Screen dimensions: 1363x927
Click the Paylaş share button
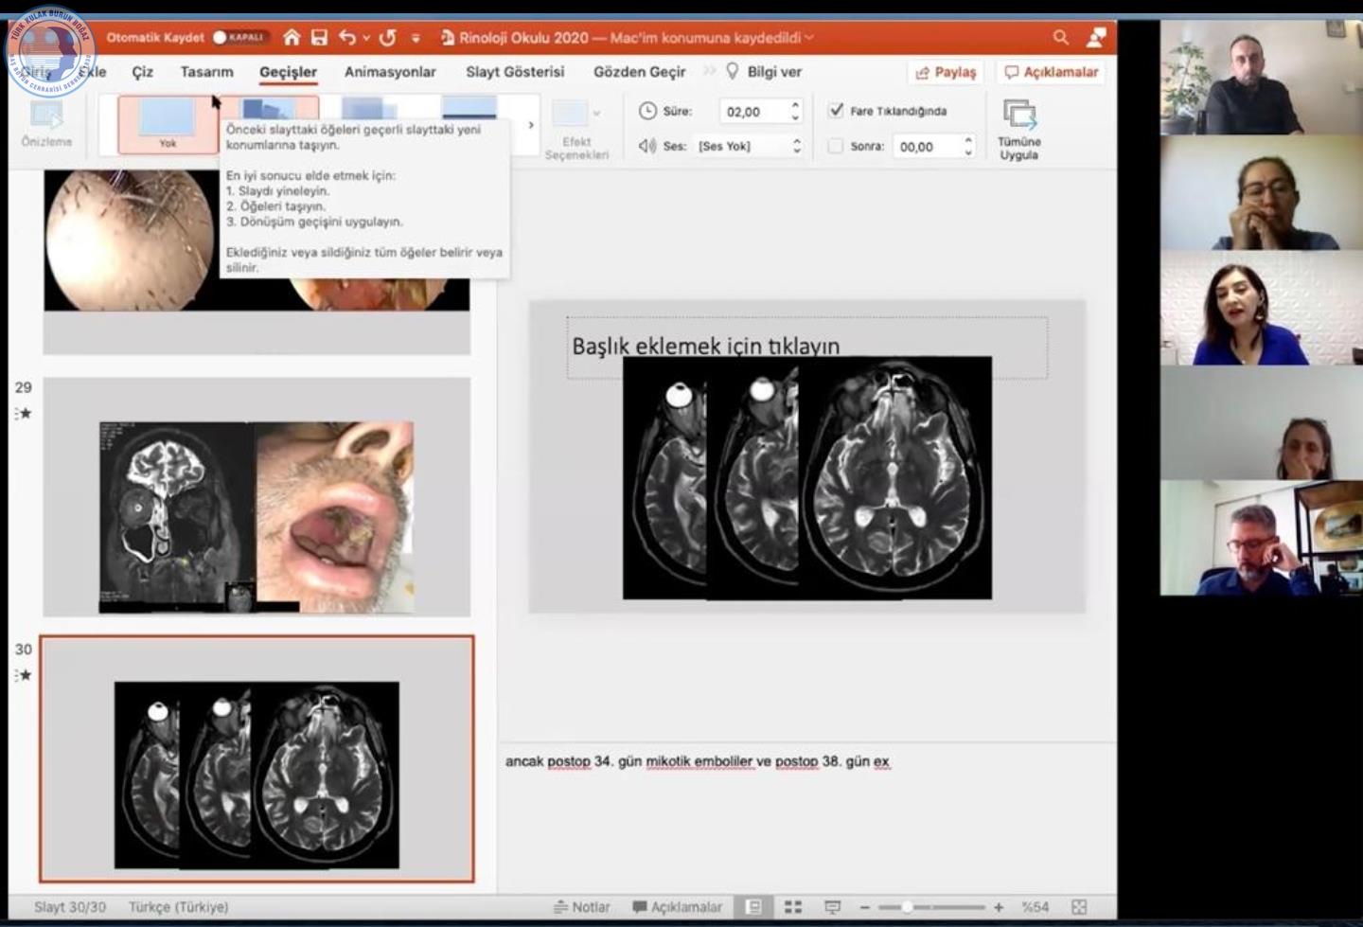click(x=946, y=72)
